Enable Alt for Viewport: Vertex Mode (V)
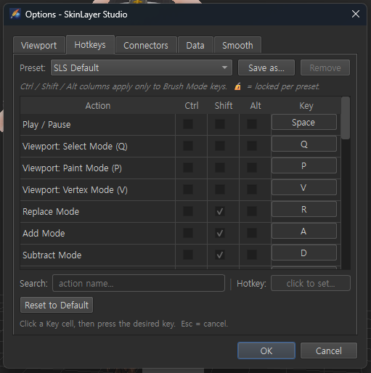This screenshot has width=371, height=373. pyautogui.click(x=252, y=189)
